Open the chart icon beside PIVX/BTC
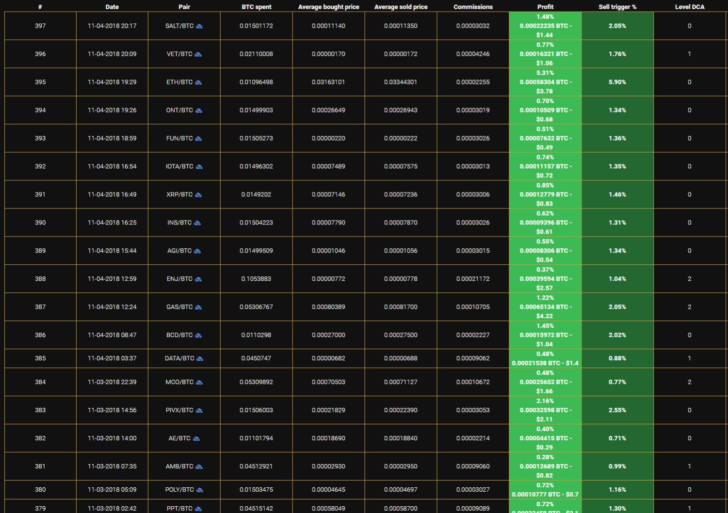The image size is (728, 513). point(199,411)
